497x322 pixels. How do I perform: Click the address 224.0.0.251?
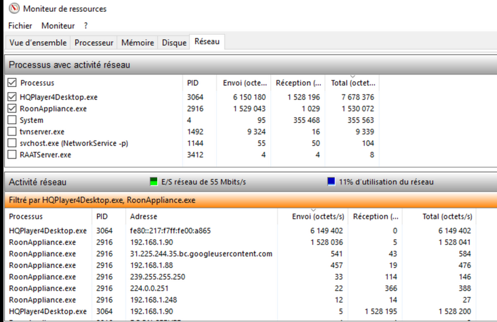click(x=149, y=288)
